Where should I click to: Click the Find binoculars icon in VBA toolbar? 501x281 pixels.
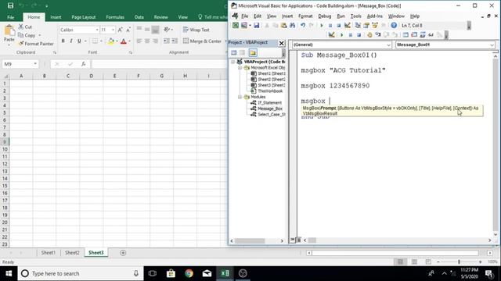click(292, 25)
